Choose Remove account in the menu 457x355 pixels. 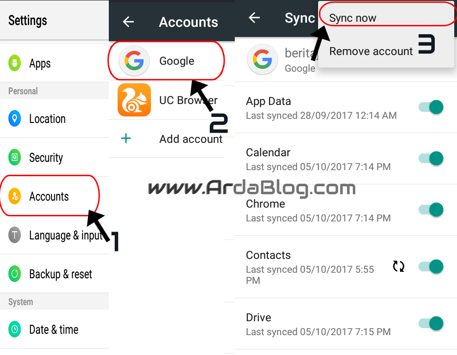371,51
